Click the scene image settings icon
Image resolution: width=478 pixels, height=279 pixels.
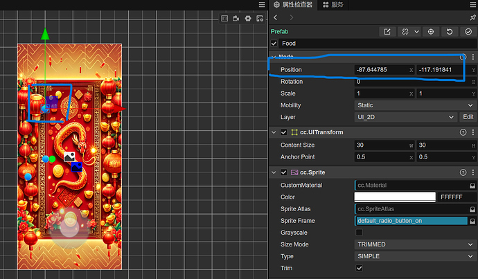[260, 19]
